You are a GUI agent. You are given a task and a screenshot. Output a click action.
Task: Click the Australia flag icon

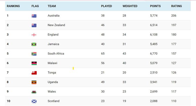(x=34, y=16)
